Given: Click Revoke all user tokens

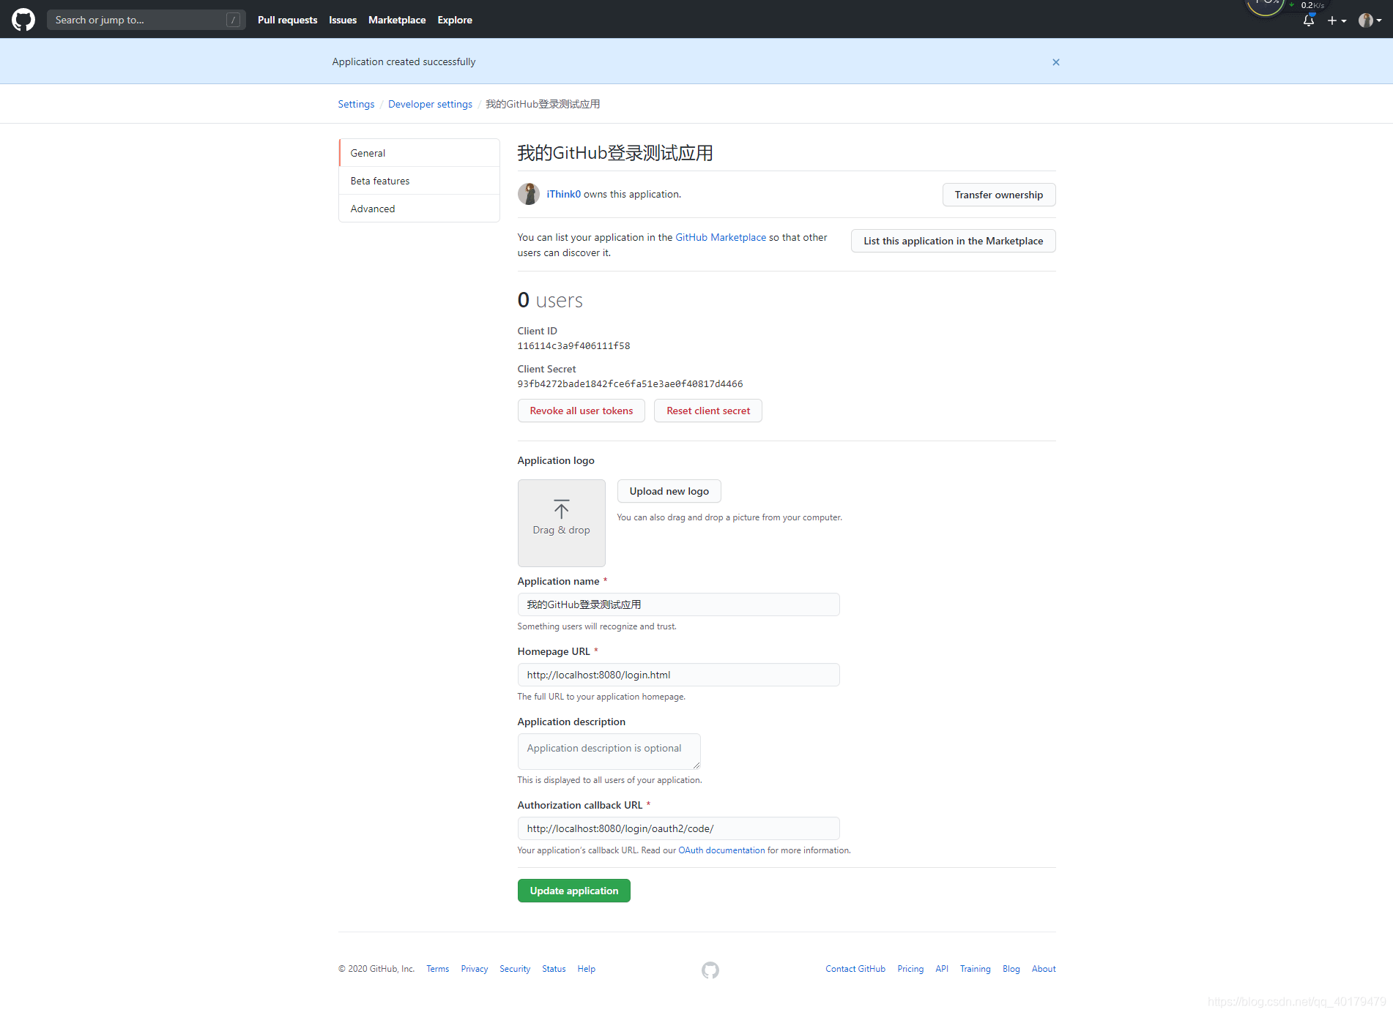Looking at the screenshot, I should (582, 411).
